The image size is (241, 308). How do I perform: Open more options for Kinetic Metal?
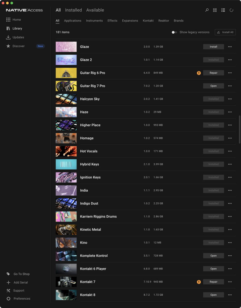[x=230, y=229]
